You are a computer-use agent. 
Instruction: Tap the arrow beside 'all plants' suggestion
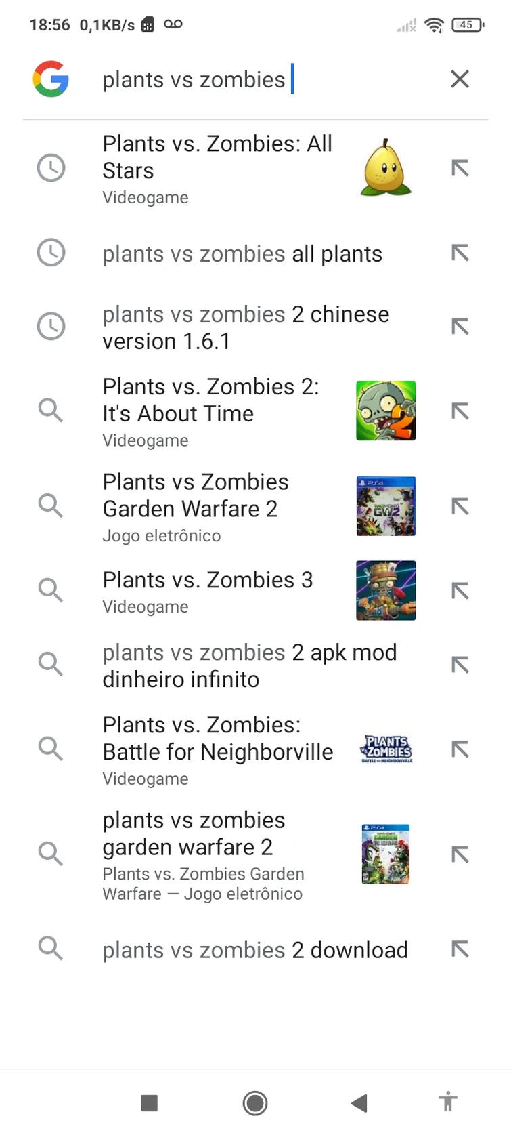(x=460, y=253)
